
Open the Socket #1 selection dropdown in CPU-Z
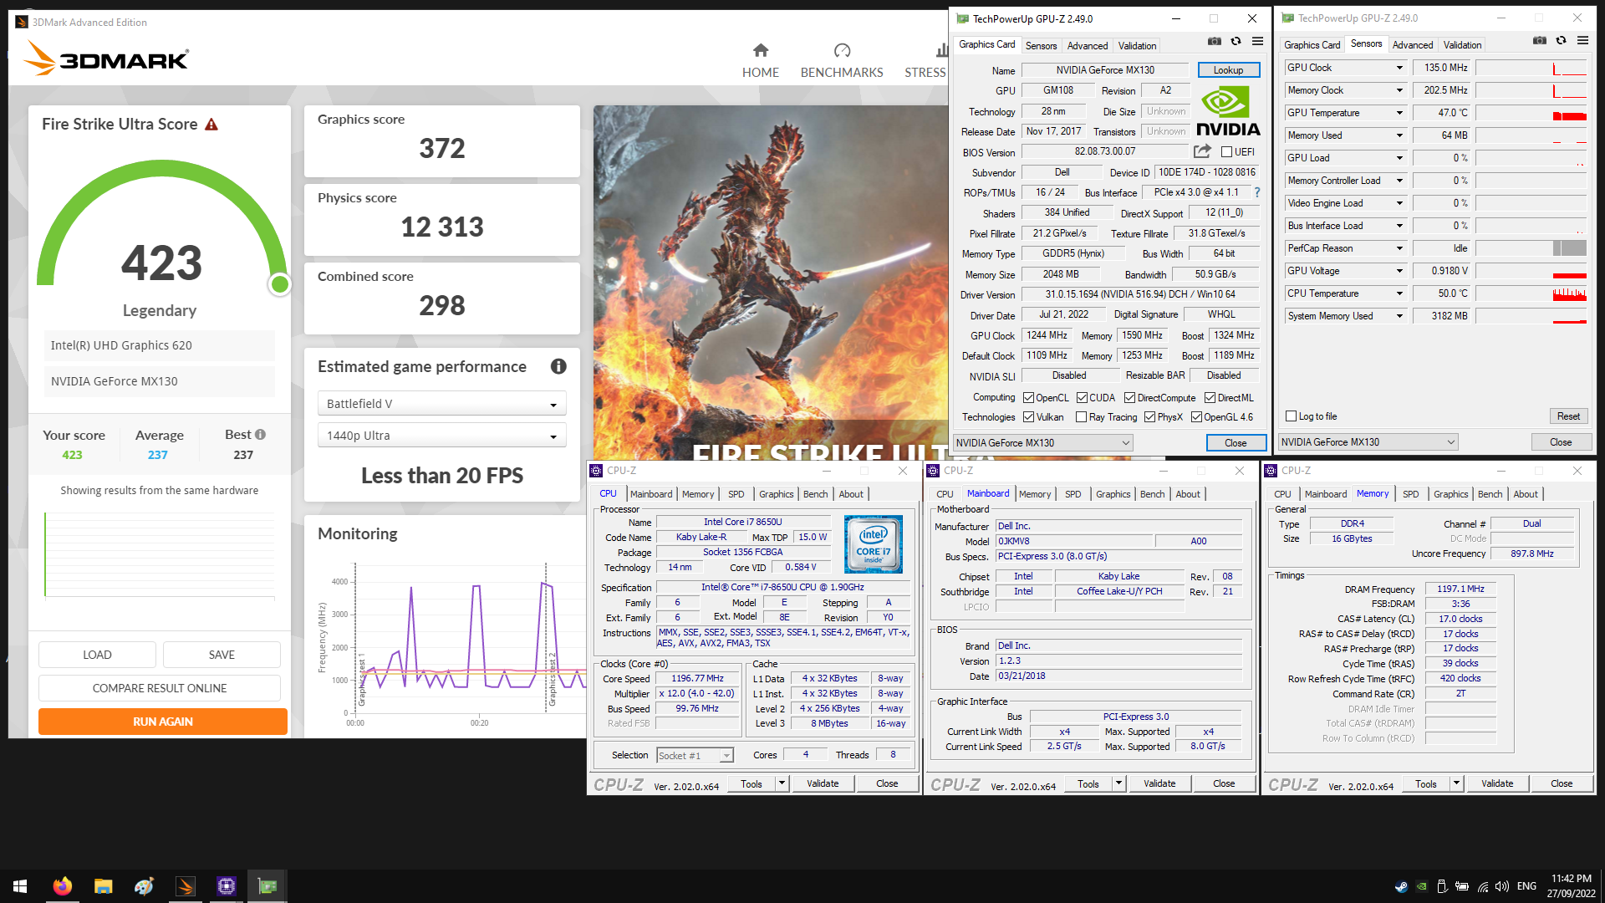click(x=695, y=756)
